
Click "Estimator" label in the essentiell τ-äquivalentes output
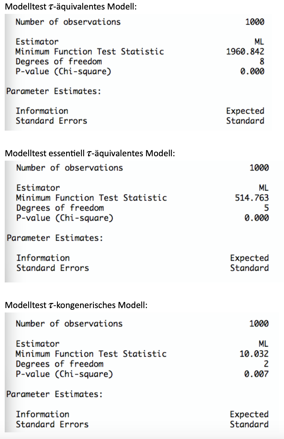click(x=38, y=188)
